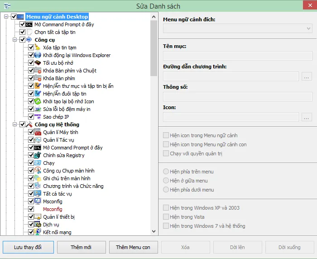Click the printer icon for Sửa lỗi bộ đệm máy in

pos(38,109)
